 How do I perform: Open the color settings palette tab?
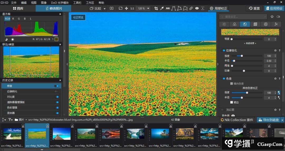point(234,24)
